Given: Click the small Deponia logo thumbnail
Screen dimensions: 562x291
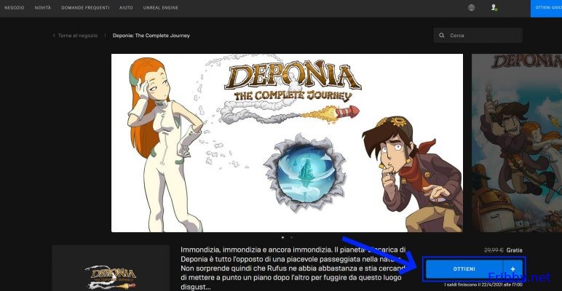Looking at the screenshot, I should tap(111, 268).
